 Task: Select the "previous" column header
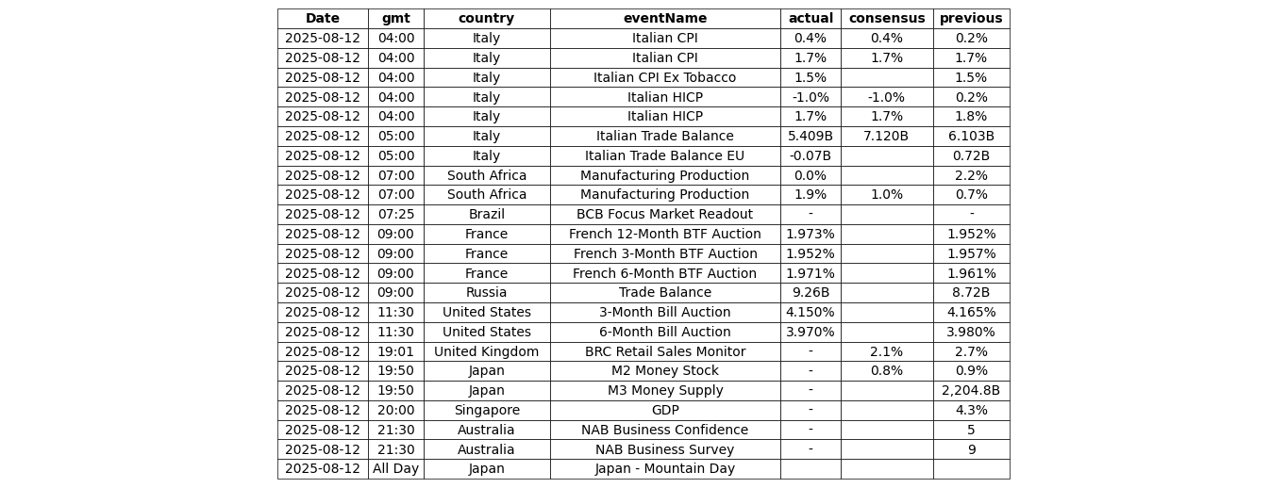tap(970, 19)
